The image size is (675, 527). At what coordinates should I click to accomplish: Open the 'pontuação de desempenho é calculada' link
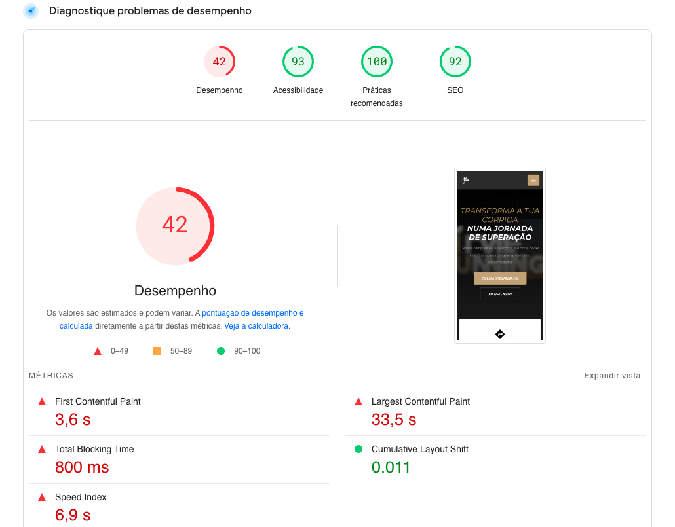click(x=252, y=314)
